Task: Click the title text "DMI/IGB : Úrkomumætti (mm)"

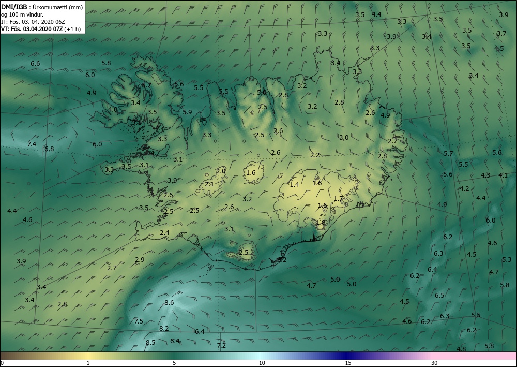Action: pyautogui.click(x=42, y=7)
